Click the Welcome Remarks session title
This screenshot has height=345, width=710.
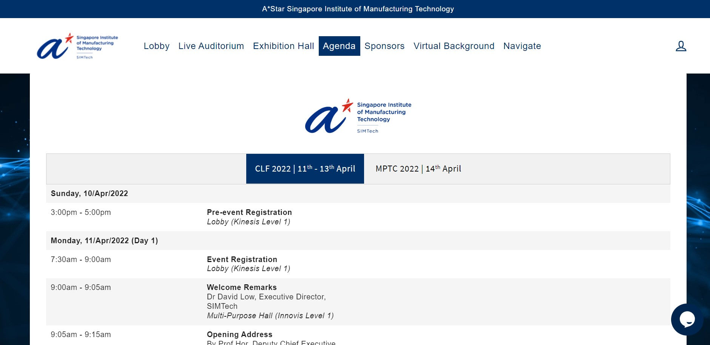pyautogui.click(x=242, y=287)
